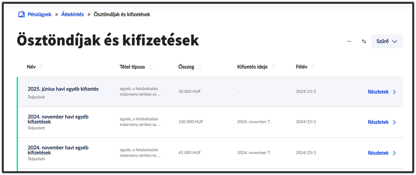The image size is (416, 175).
Task: Expand the Szűrő filter dropdown
Action: coord(387,41)
